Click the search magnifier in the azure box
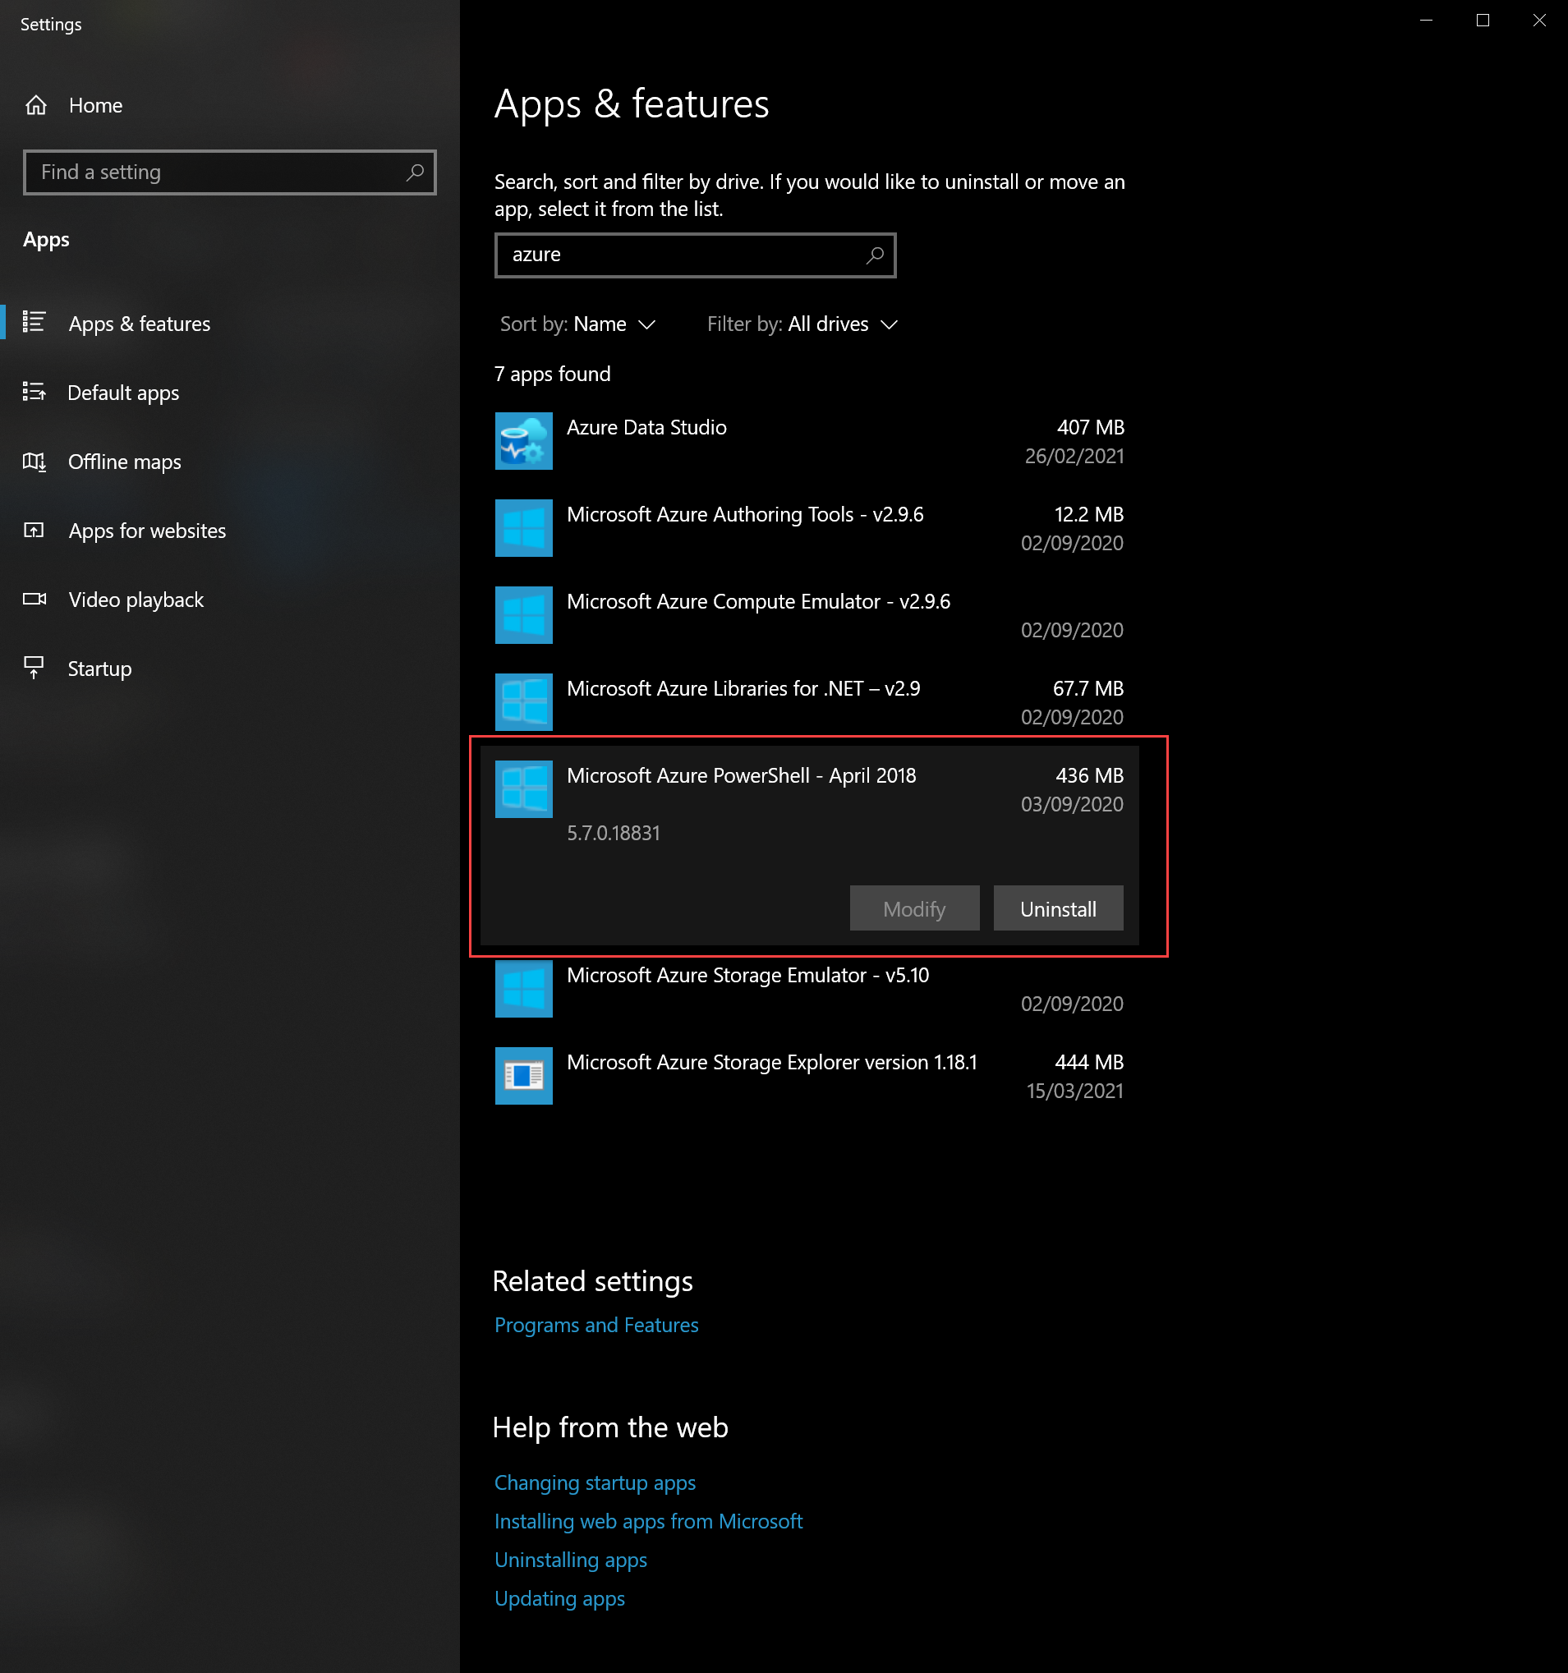The height and width of the screenshot is (1673, 1568). 875,255
